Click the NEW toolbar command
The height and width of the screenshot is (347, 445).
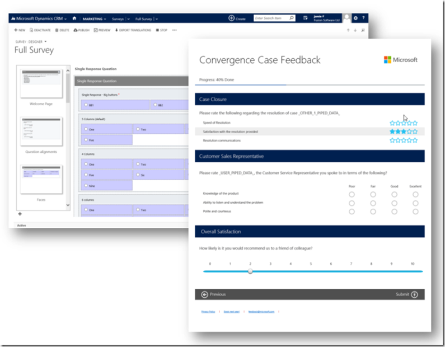20,30
